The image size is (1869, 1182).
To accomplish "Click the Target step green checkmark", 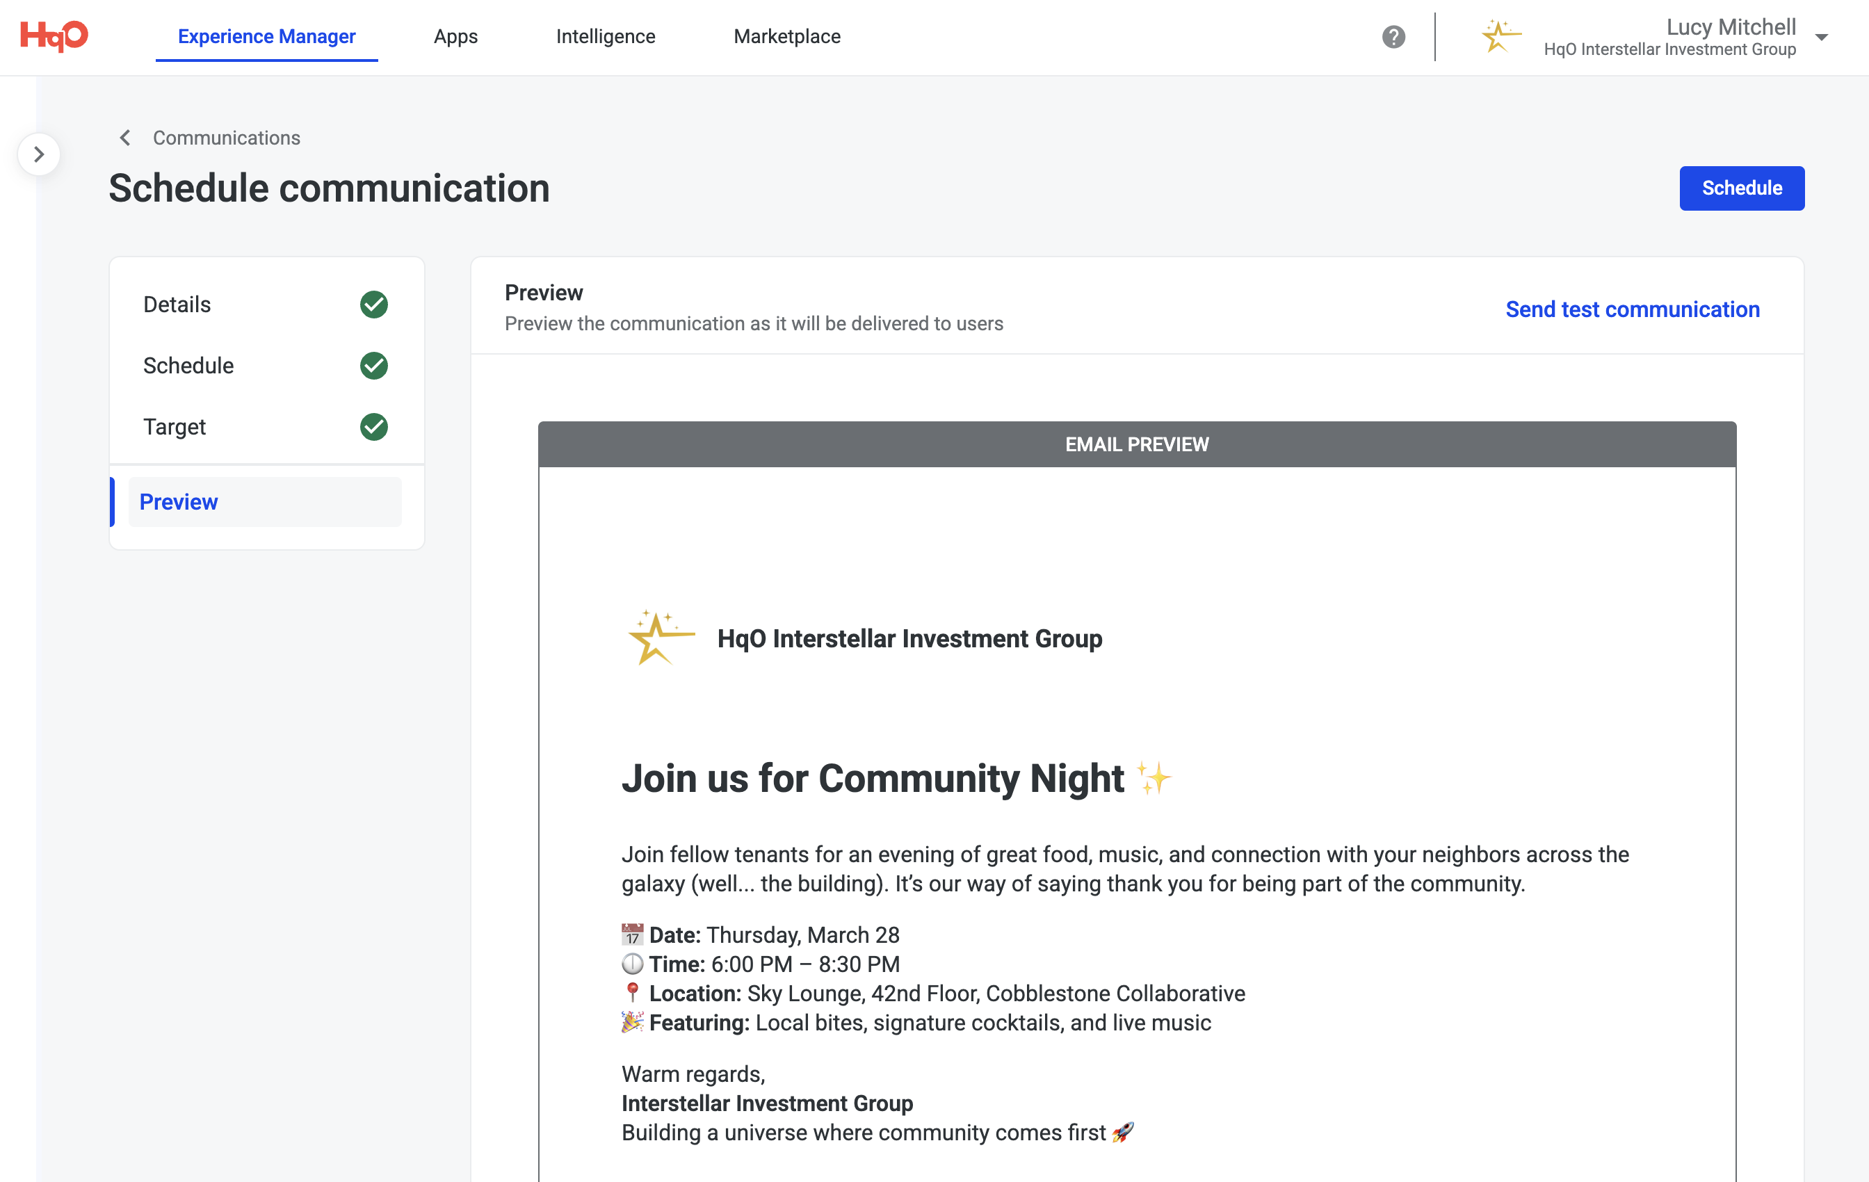I will [x=374, y=427].
